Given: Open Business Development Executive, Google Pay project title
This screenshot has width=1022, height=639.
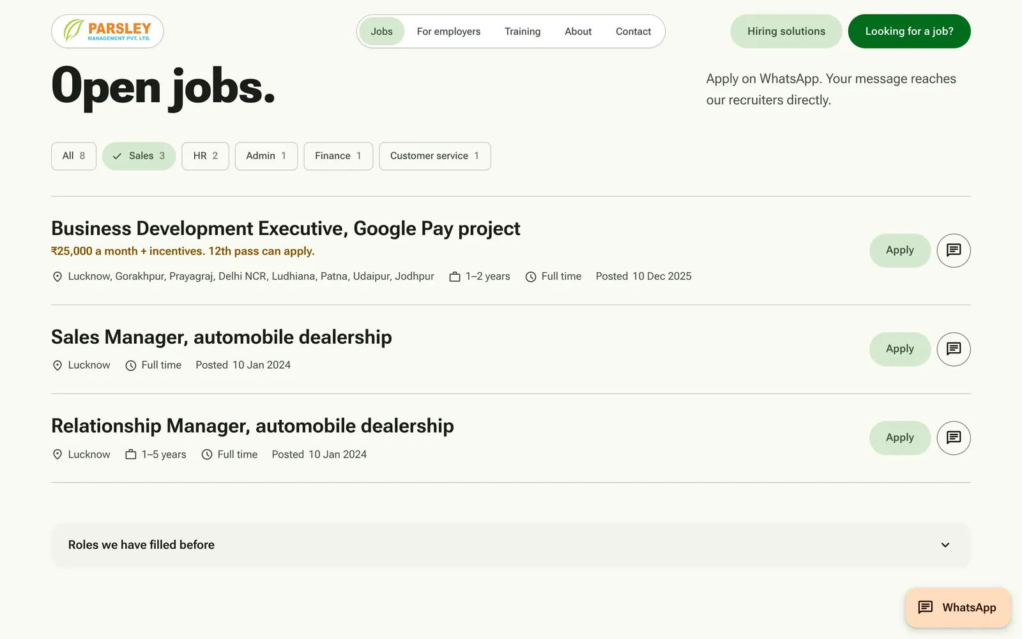Looking at the screenshot, I should pos(286,229).
